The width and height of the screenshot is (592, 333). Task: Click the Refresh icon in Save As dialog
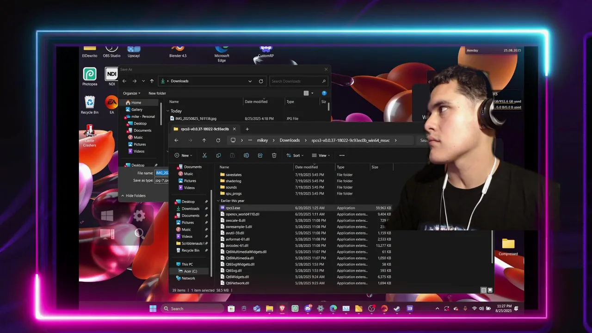(x=261, y=81)
